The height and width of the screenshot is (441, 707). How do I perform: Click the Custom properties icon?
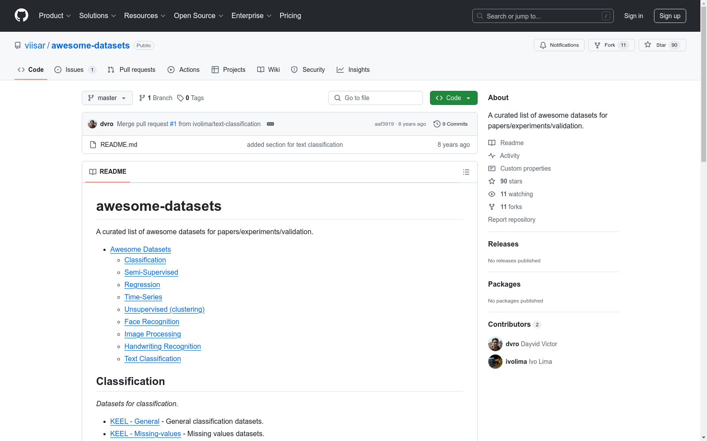coord(492,168)
